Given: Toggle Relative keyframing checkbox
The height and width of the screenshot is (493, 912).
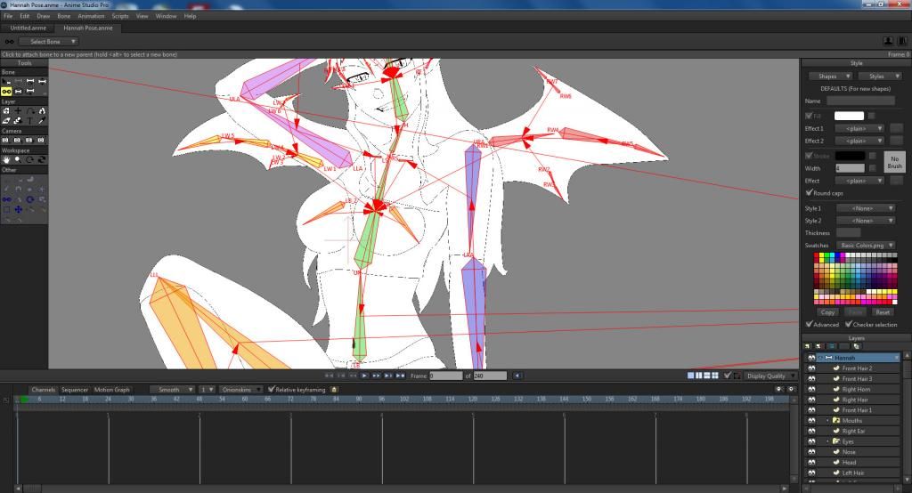Looking at the screenshot, I should coord(271,389).
